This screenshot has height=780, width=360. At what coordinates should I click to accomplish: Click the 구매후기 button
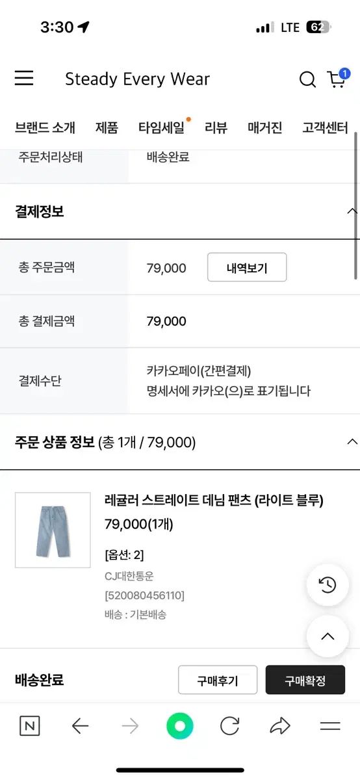coord(218,680)
